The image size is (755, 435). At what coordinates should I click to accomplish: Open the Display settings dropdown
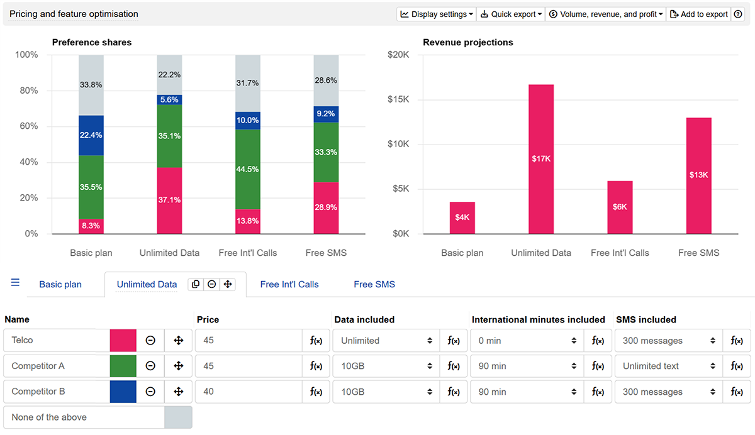tap(437, 14)
